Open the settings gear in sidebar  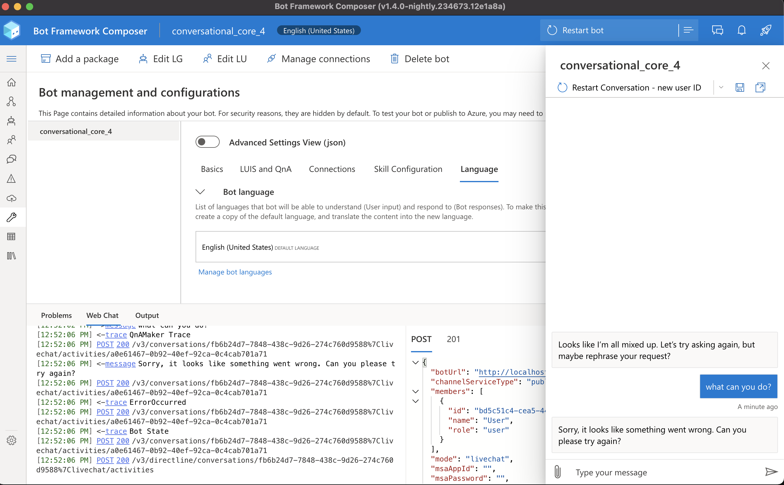(x=11, y=440)
